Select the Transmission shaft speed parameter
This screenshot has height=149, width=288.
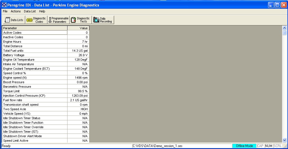tap(35, 105)
